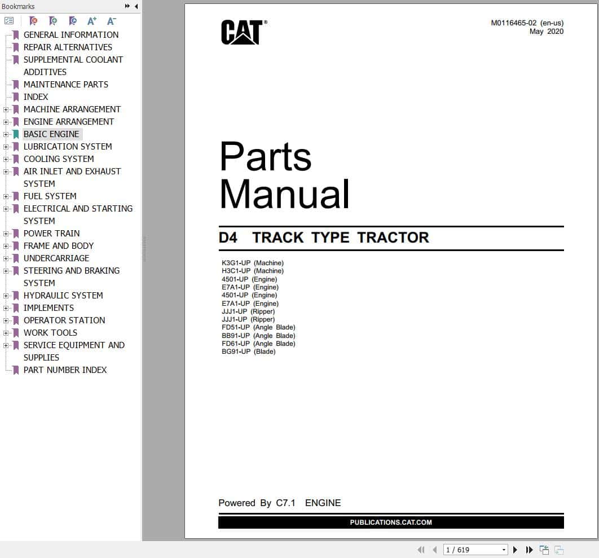599x558 pixels.
Task: Click the PART NUMBER INDEX bookmark flag icon
Action: click(16, 370)
